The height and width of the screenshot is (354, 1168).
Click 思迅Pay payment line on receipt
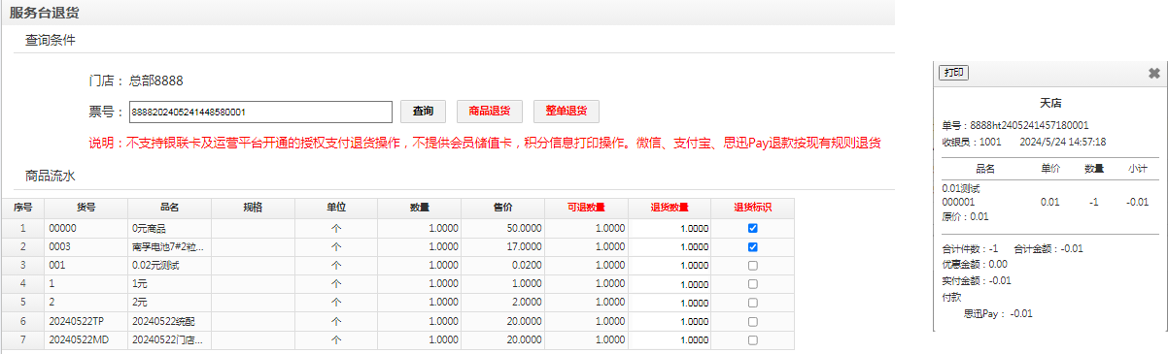[997, 313]
